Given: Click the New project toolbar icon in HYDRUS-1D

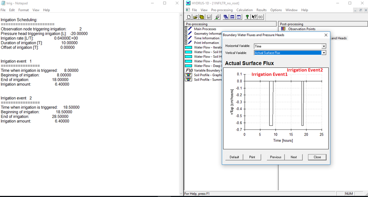Looking at the screenshot, I should click(189, 17).
